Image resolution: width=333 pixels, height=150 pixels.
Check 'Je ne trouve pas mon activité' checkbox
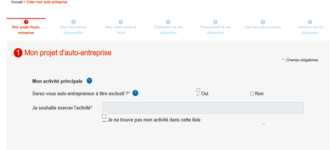coord(104,116)
